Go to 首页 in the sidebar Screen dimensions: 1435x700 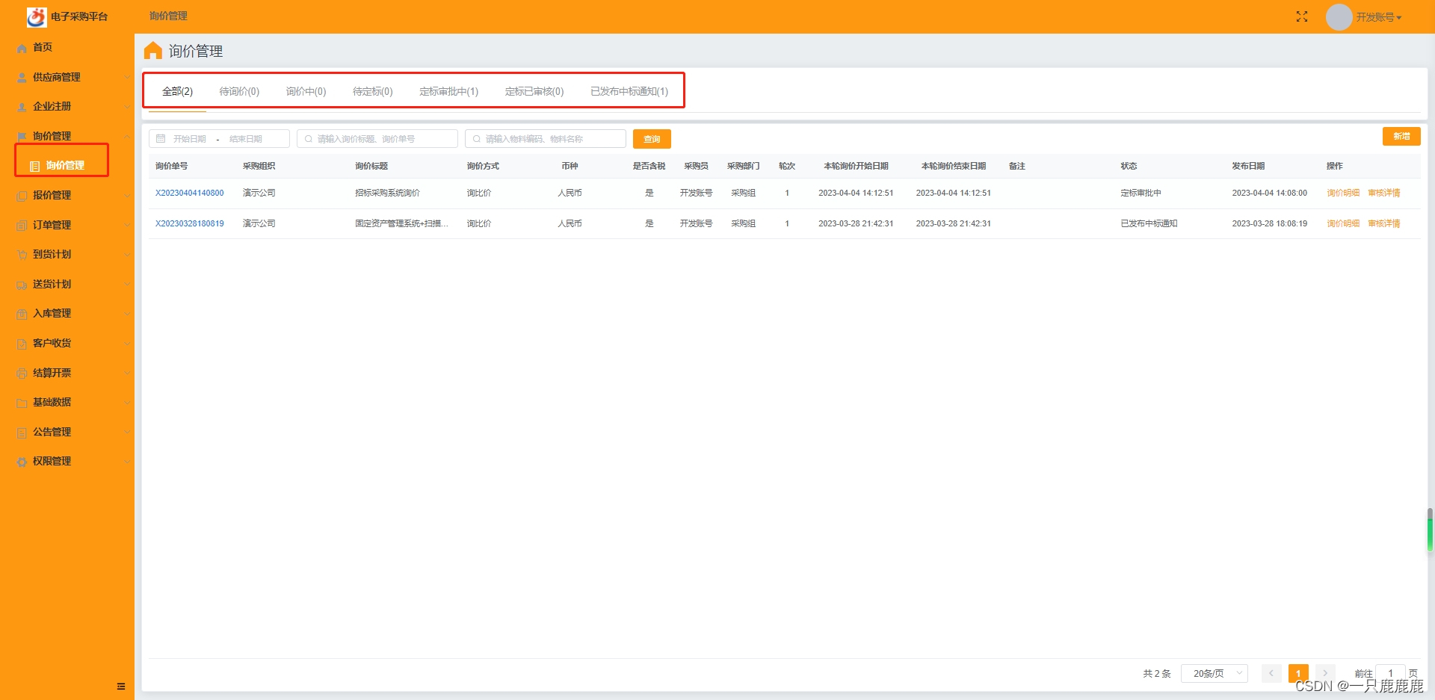coord(43,47)
